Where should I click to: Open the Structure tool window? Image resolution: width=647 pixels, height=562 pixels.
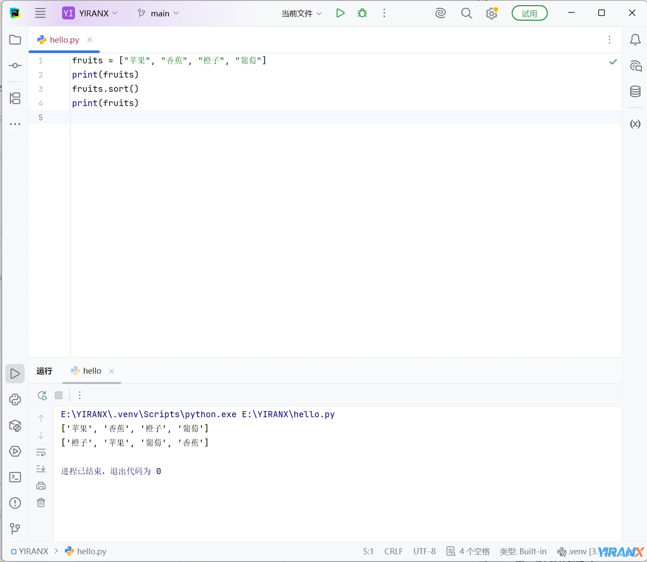15,98
